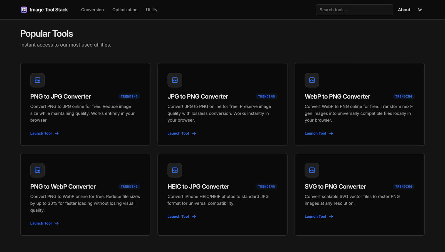This screenshot has width=445, height=252.
Task: Open the Conversion menu
Action: 92,10
